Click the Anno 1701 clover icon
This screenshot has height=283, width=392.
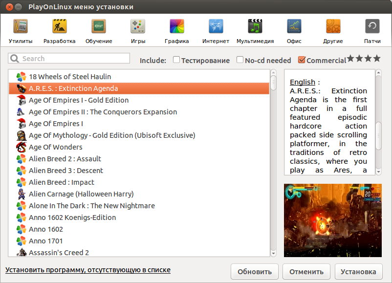click(21, 241)
